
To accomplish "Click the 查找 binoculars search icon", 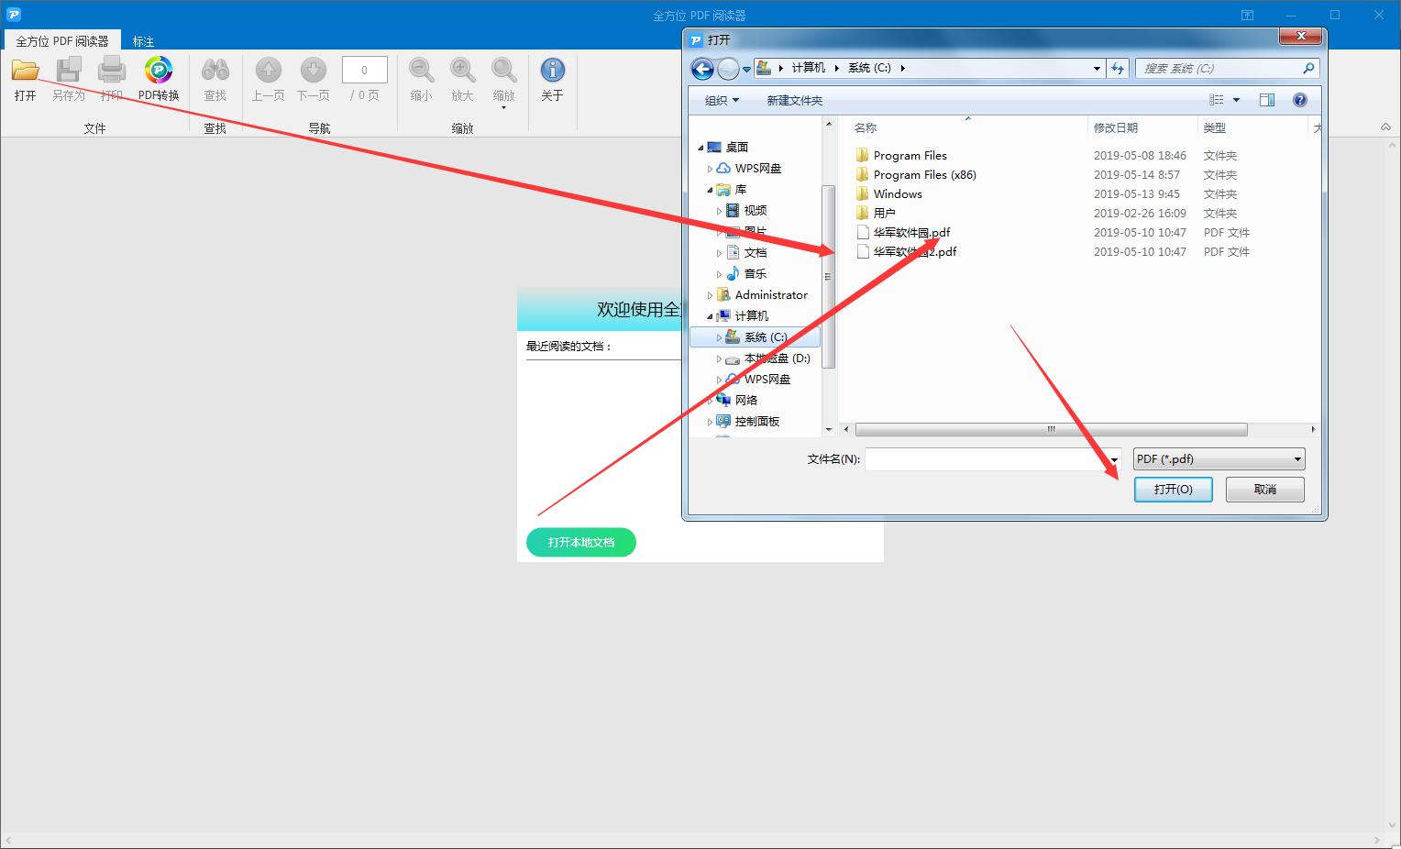I will 215,71.
